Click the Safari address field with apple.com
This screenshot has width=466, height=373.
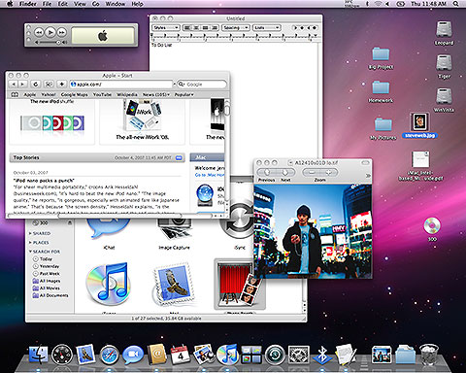(121, 85)
